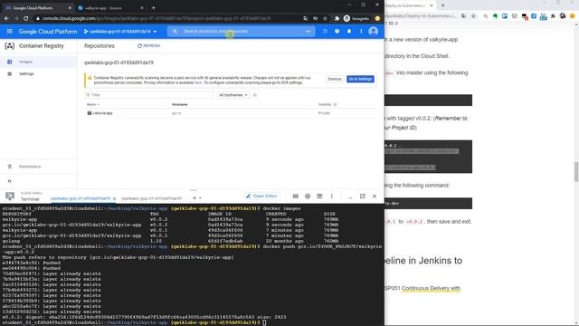Open the profile avatar in the right browser window

[x=563, y=16]
